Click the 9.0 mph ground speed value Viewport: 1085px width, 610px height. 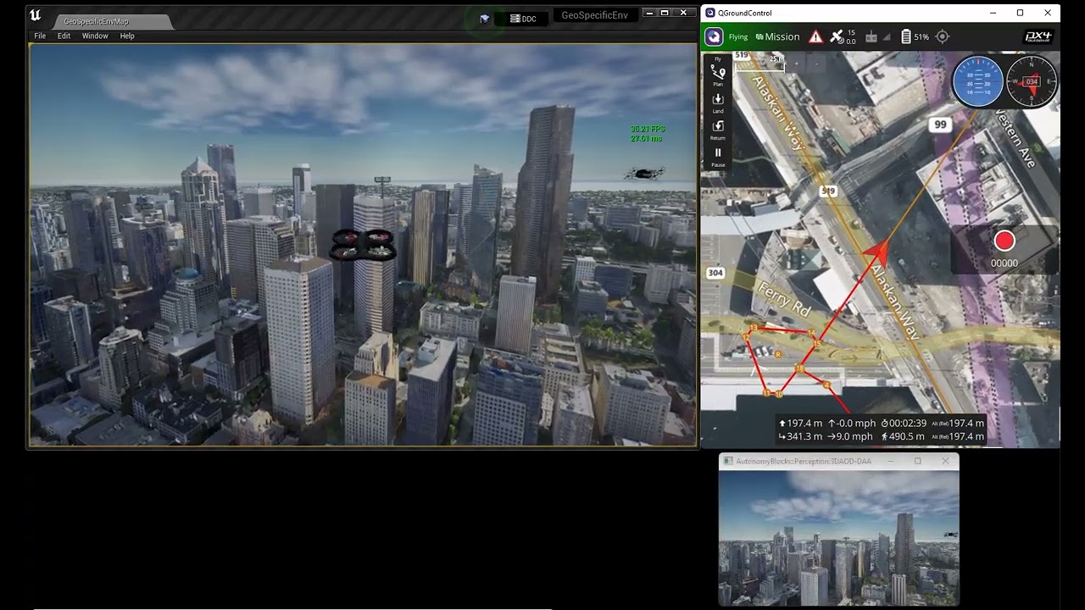click(850, 436)
